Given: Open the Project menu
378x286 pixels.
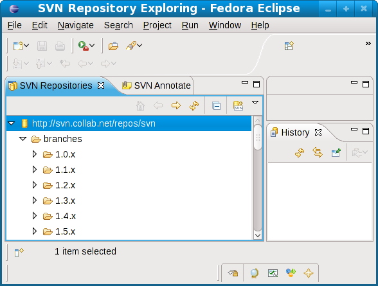Looking at the screenshot, I should [157, 25].
